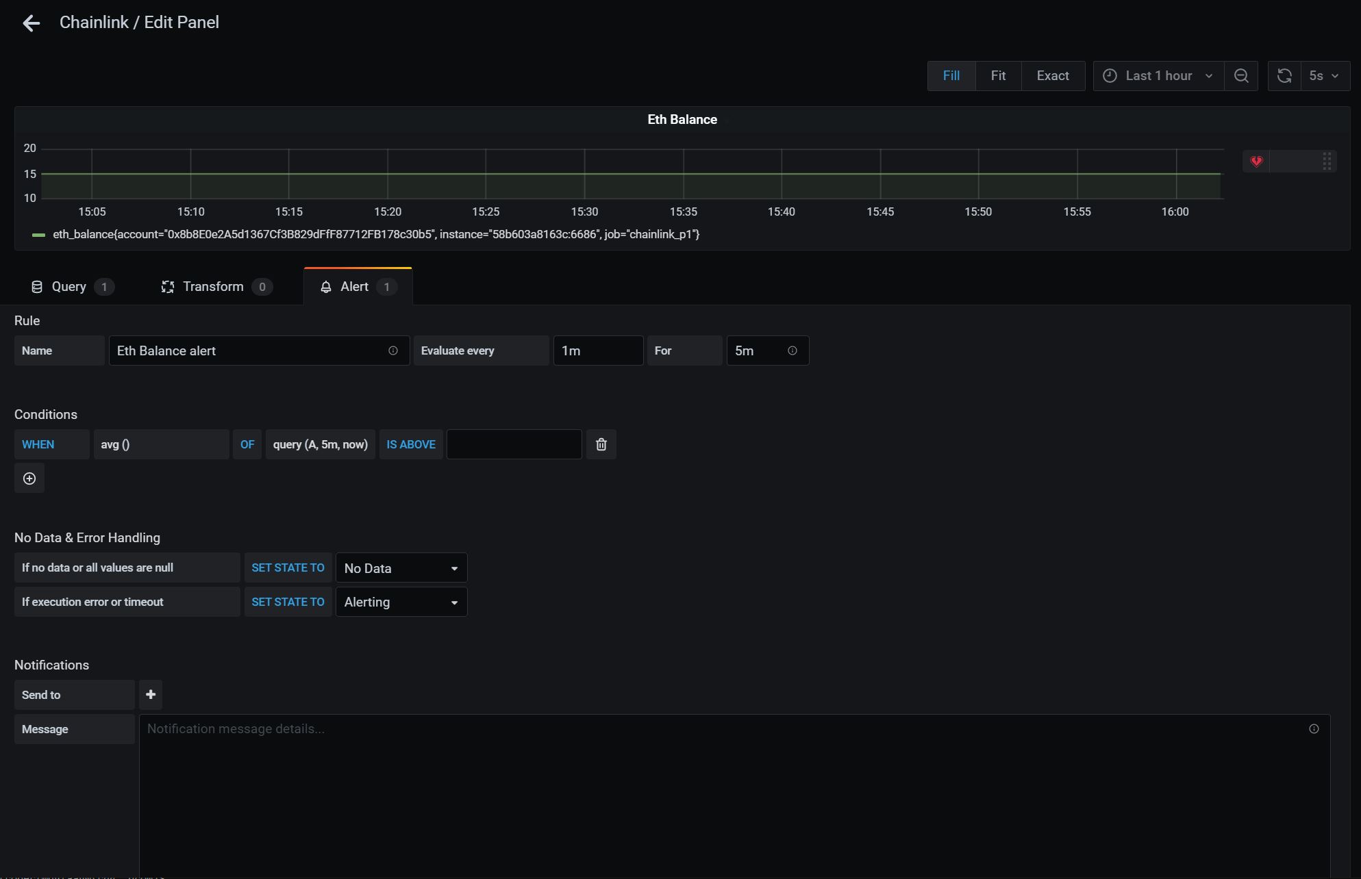Open the avg () reducer selector
Screen dimensions: 1361x879
(x=161, y=444)
